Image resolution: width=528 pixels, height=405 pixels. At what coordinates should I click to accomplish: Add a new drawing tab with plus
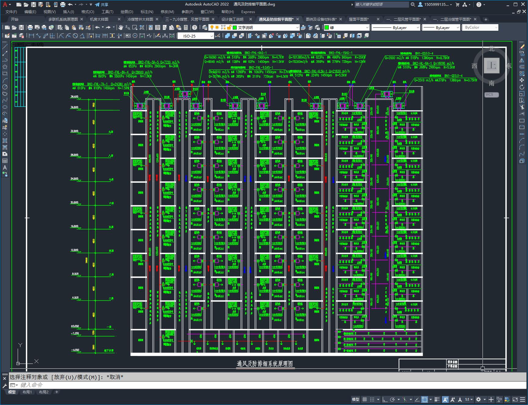coord(486,19)
